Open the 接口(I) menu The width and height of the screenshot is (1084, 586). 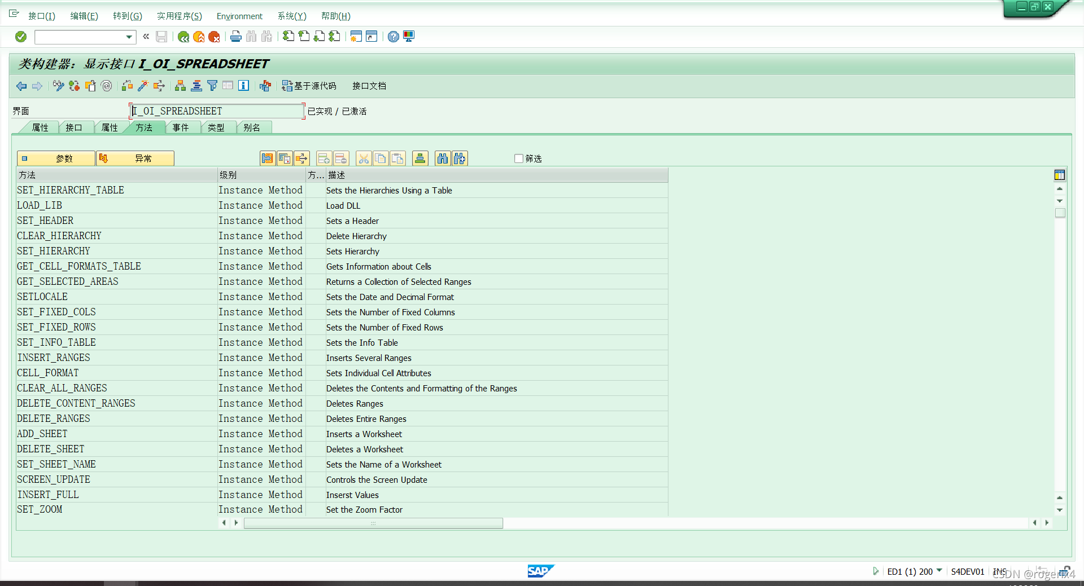(42, 16)
